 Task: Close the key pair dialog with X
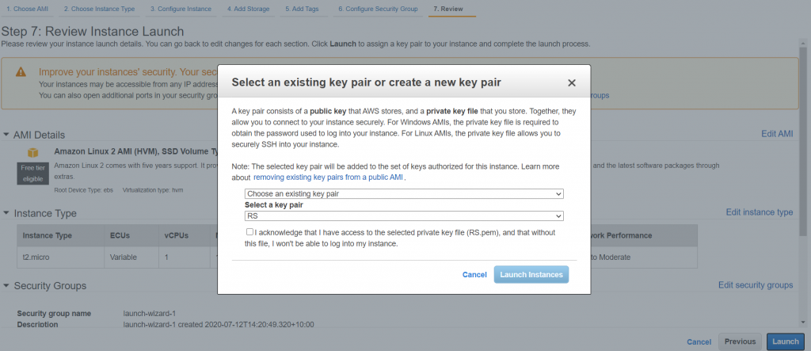(572, 82)
